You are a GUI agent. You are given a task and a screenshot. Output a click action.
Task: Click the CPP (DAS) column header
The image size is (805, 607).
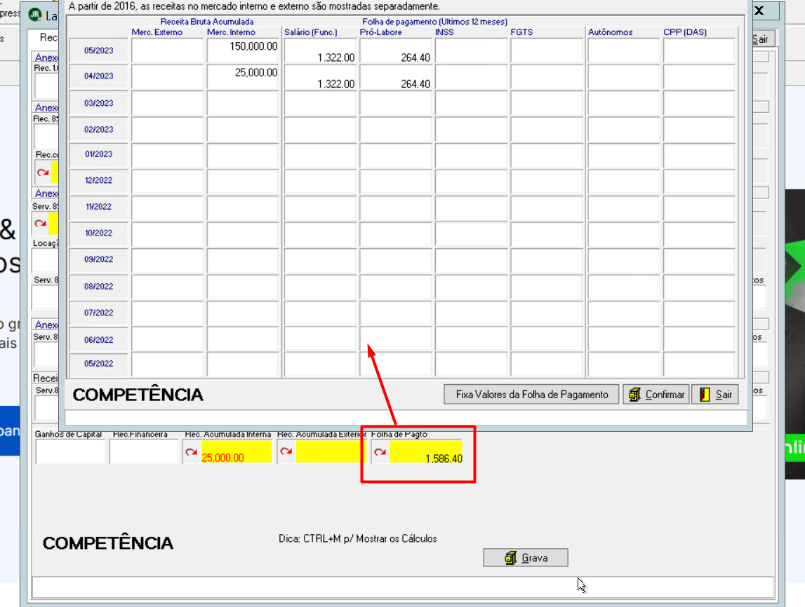pyautogui.click(x=685, y=32)
